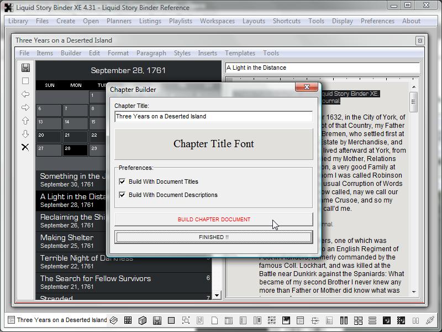Toggle Build With Document Titles checkbox
The image size is (442, 332).
click(123, 181)
